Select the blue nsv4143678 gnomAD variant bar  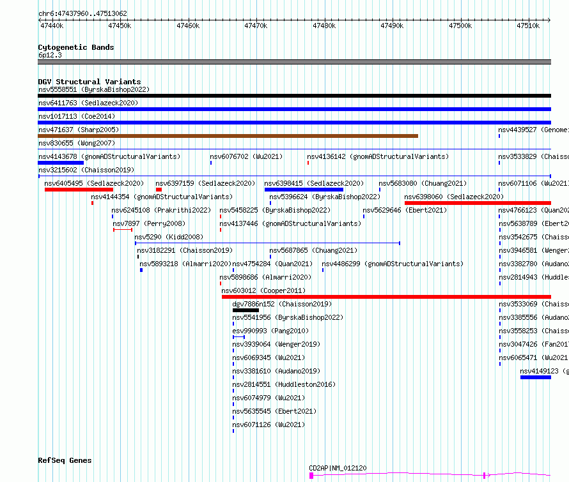(x=61, y=163)
